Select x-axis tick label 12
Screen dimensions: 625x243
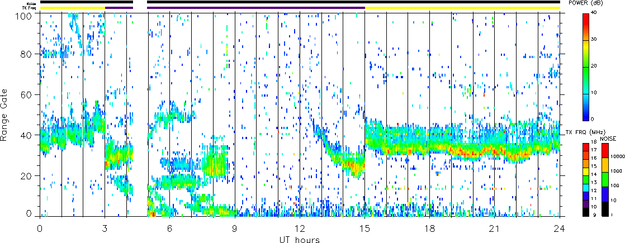(300, 228)
